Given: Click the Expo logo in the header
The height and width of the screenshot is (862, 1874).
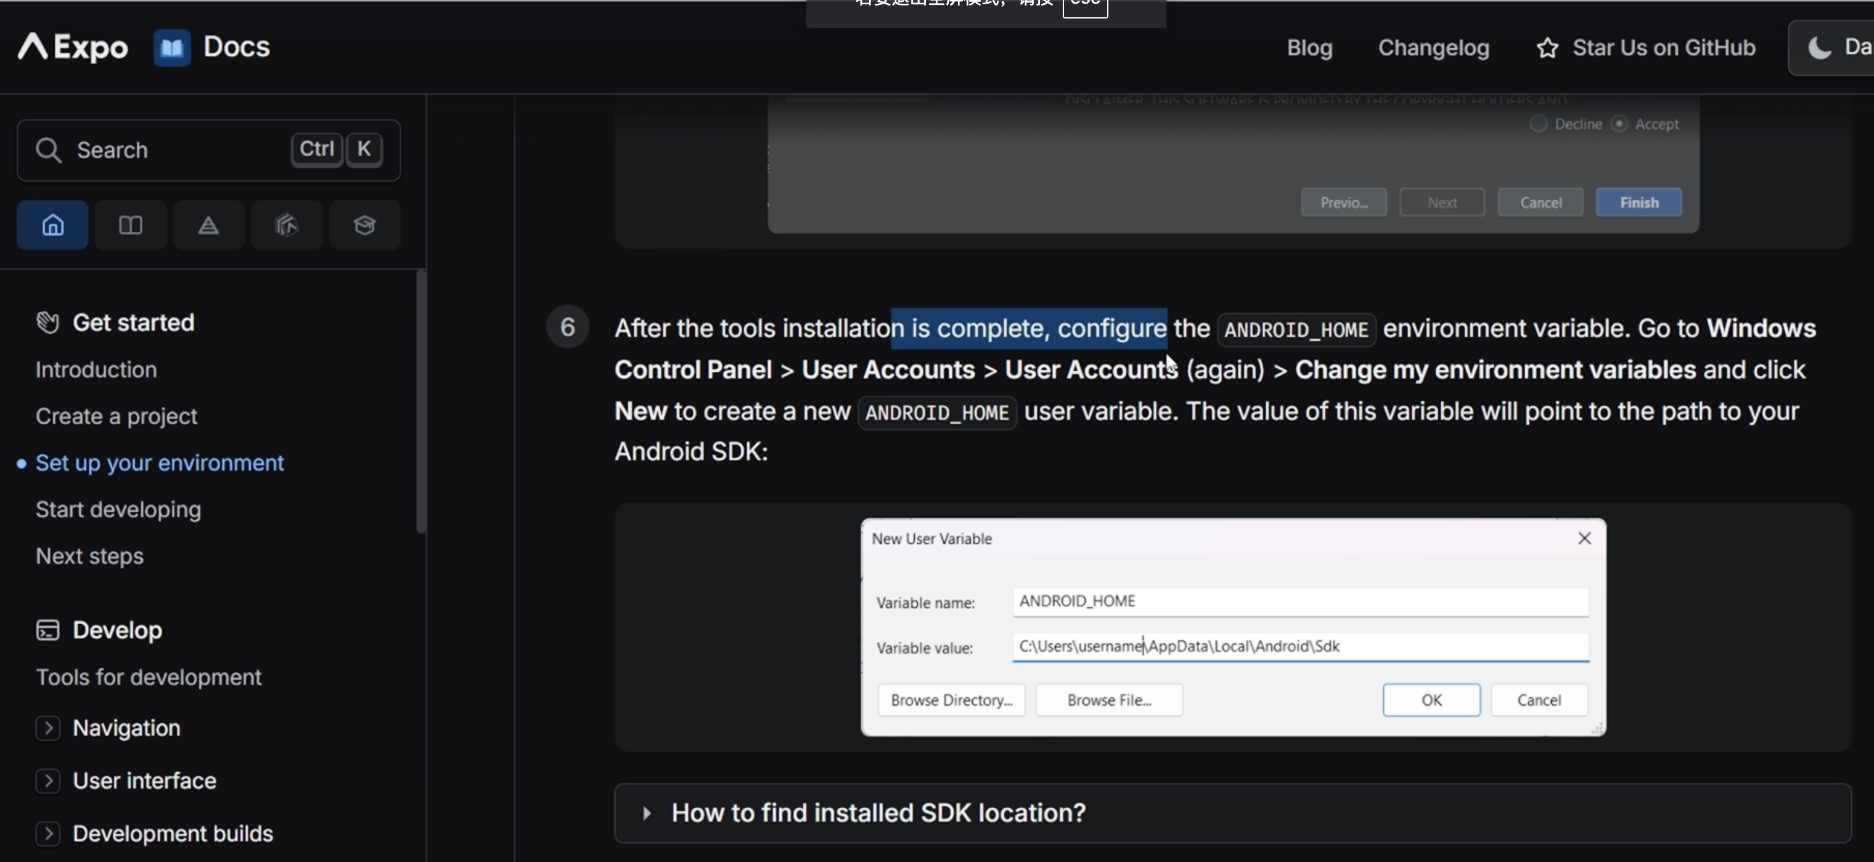Looking at the screenshot, I should pyautogui.click(x=73, y=47).
